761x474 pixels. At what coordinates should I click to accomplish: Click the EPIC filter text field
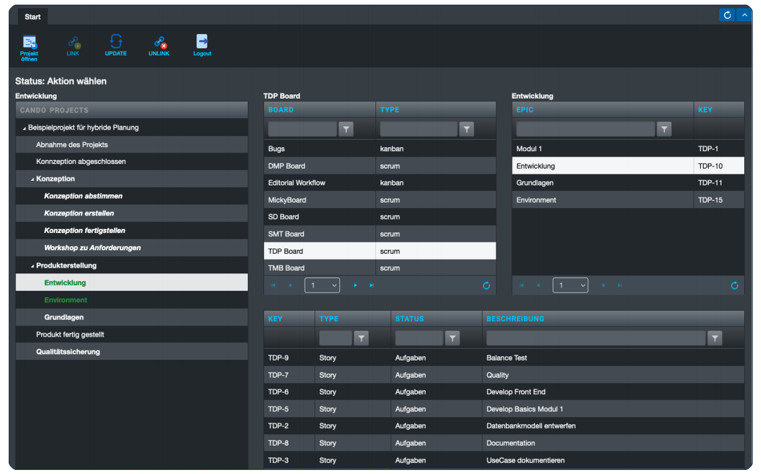pos(586,129)
